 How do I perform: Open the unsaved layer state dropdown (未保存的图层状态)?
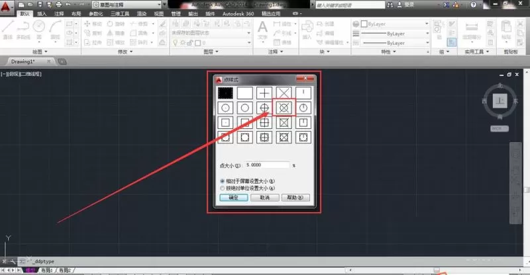tap(211, 33)
